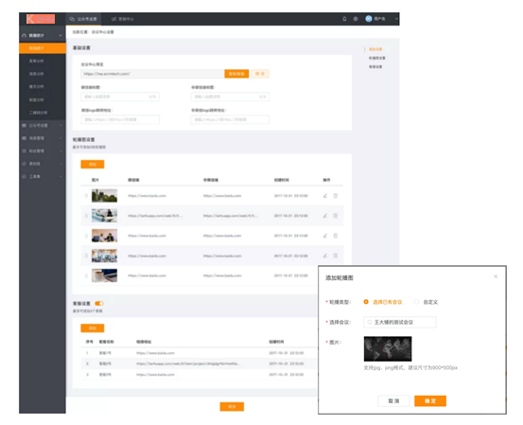Click the 客服1号 cell in service table
This screenshot has height=425, width=523.
105,353
